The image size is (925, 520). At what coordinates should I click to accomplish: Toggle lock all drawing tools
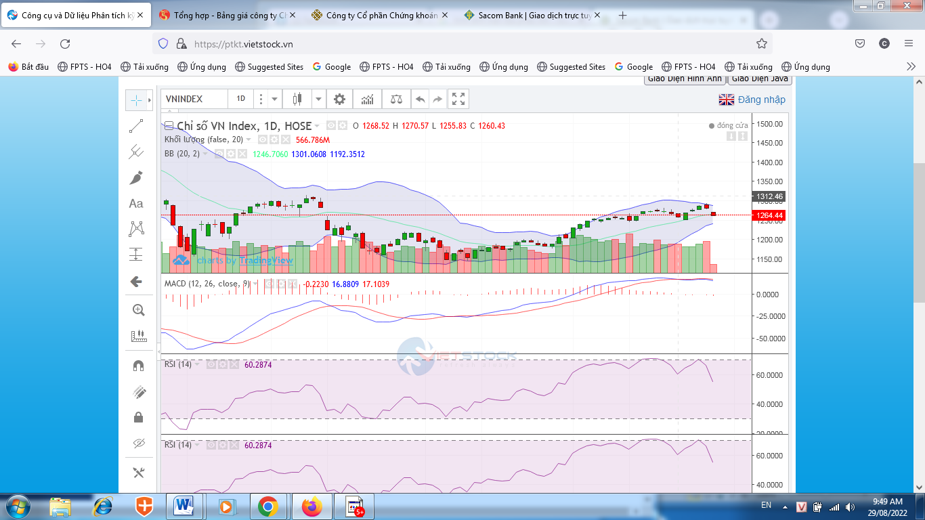[138, 417]
